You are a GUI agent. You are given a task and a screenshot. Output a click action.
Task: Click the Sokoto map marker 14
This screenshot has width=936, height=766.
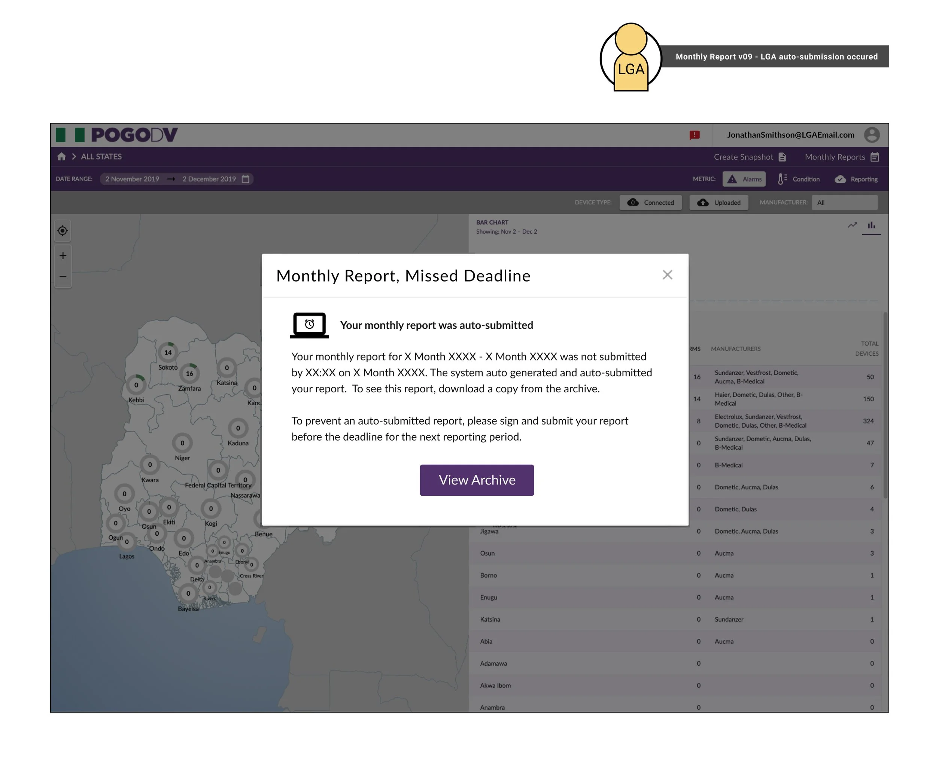point(168,352)
